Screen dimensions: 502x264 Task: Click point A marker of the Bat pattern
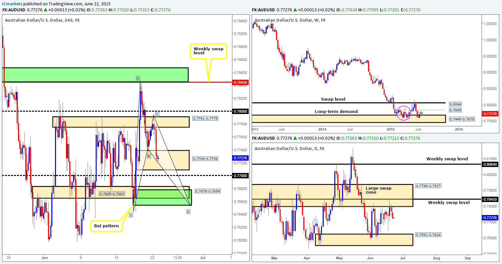[x=137, y=78]
